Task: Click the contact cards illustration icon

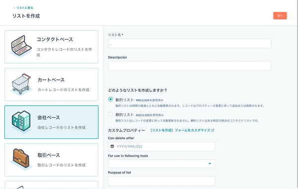Action: [21, 46]
